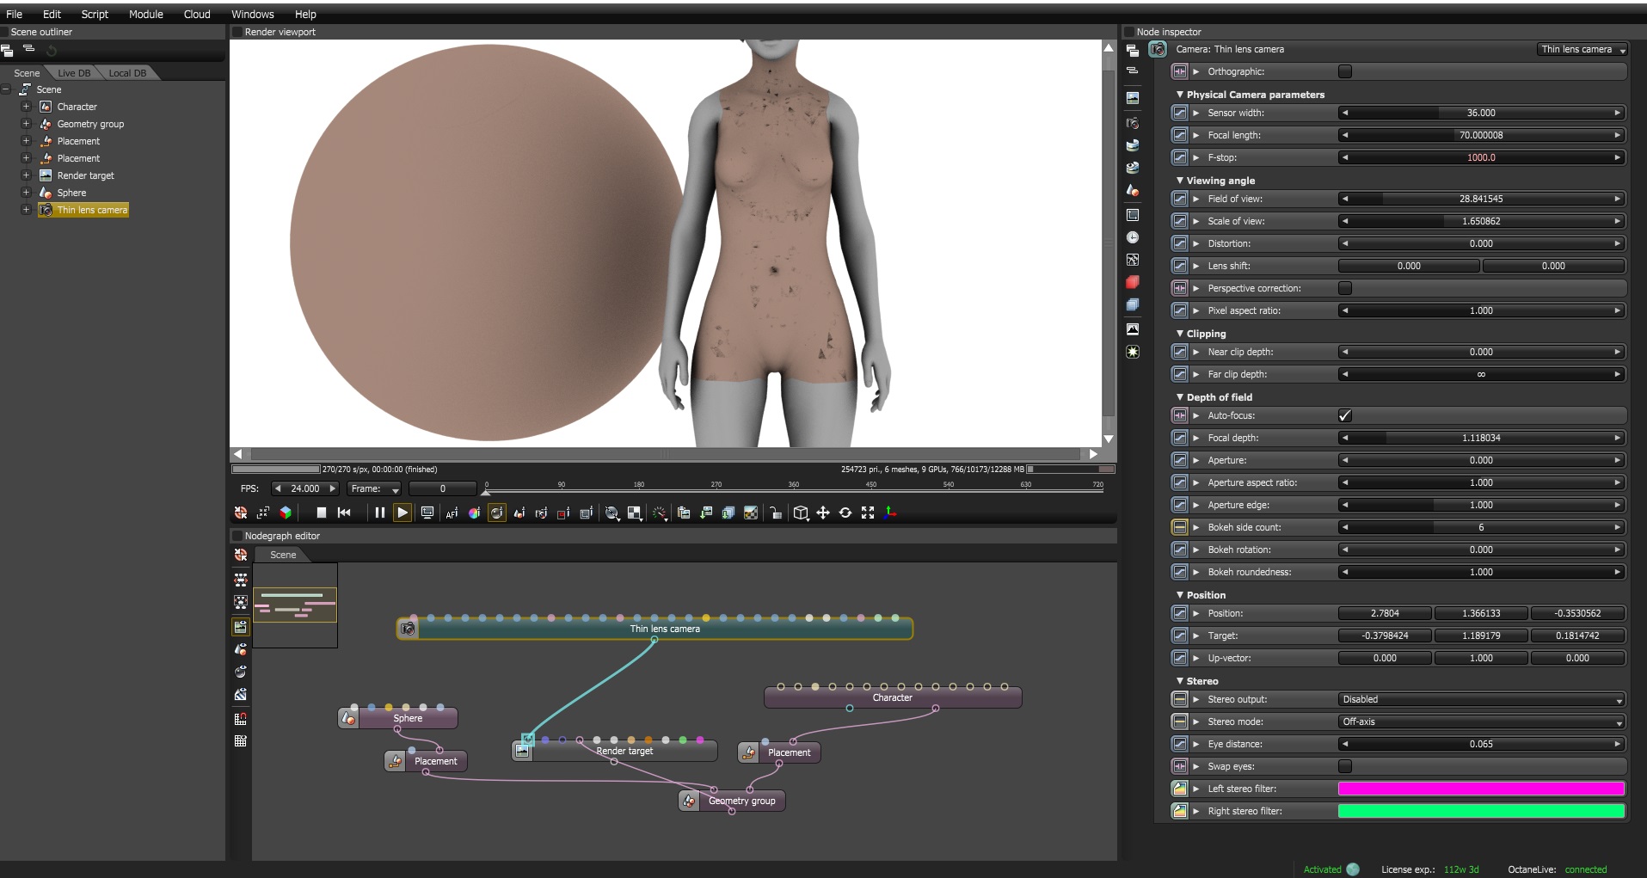Click the auto-focus picker (AF) tool
Image resolution: width=1647 pixels, height=878 pixels.
point(452,513)
